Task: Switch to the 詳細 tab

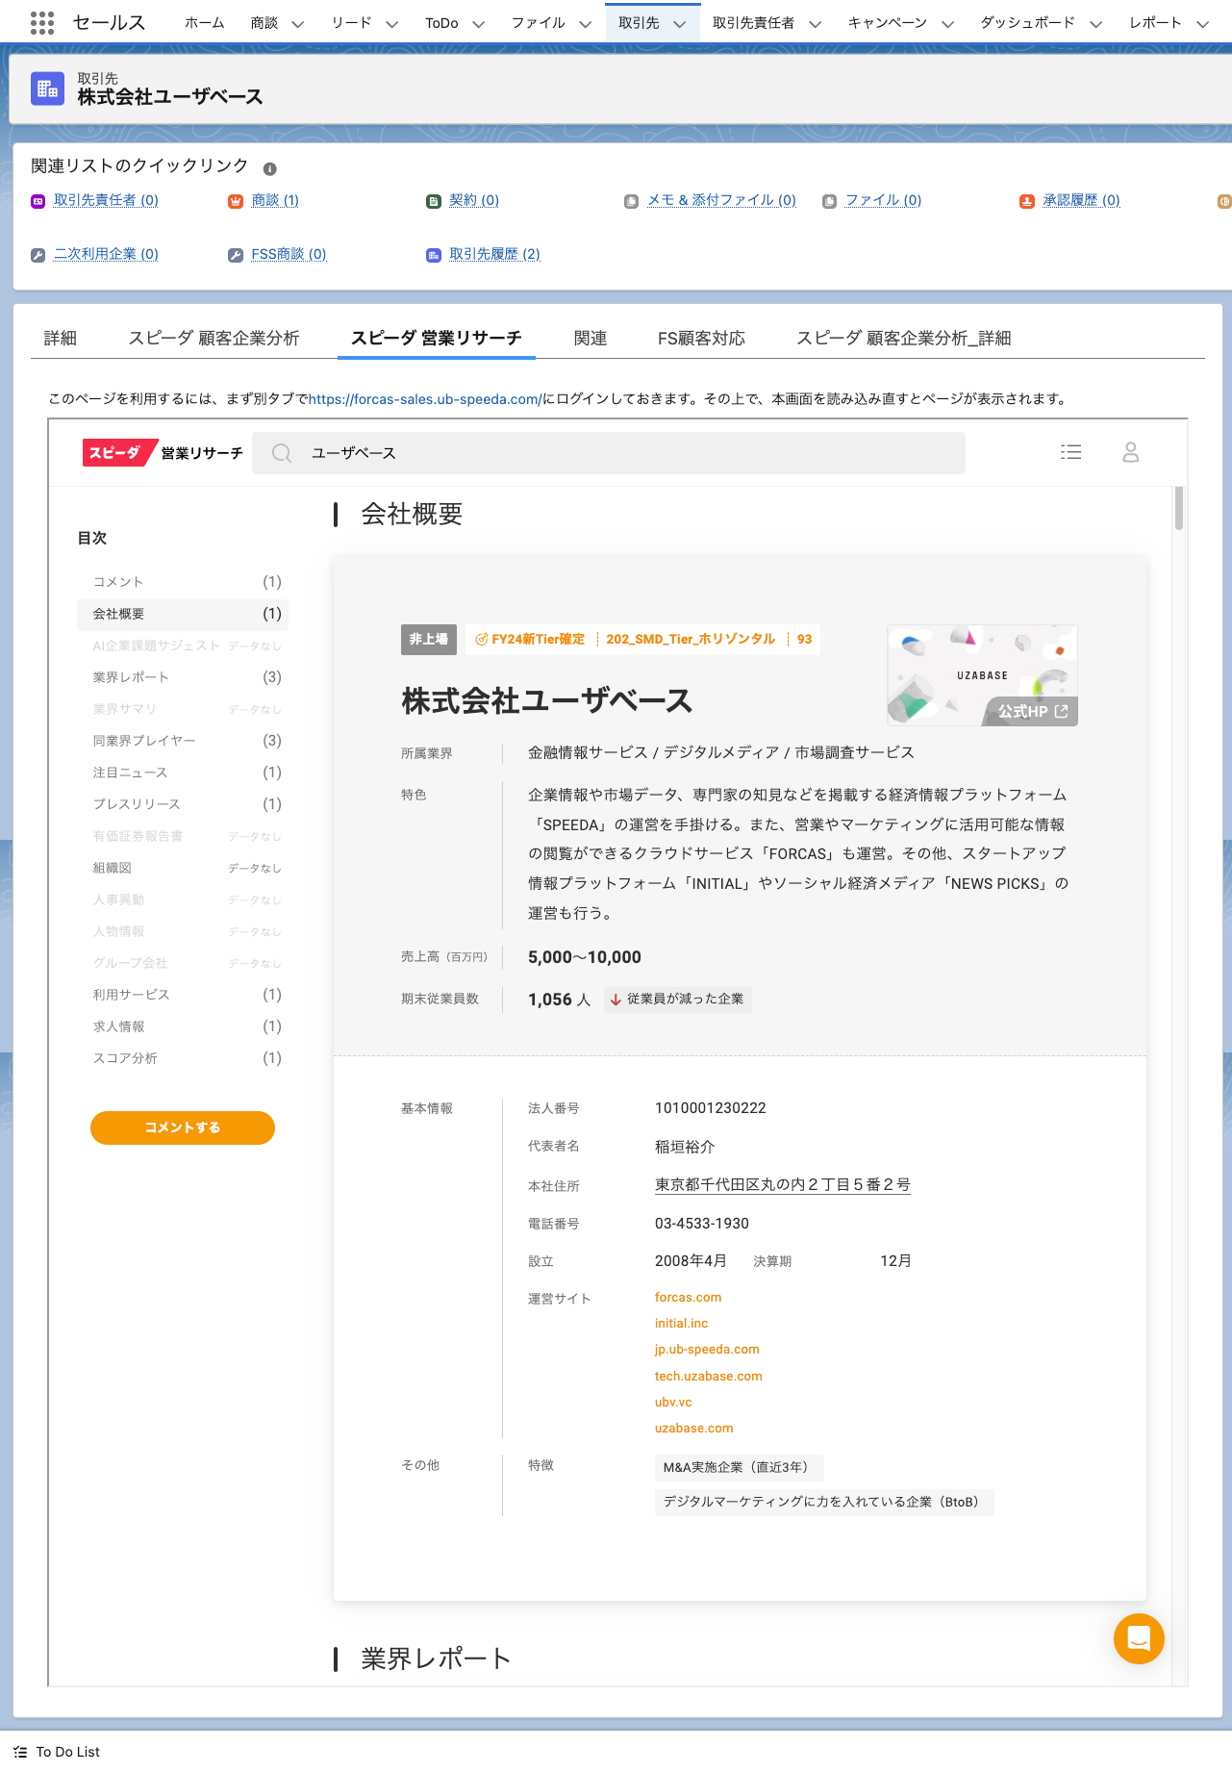Action: [61, 339]
